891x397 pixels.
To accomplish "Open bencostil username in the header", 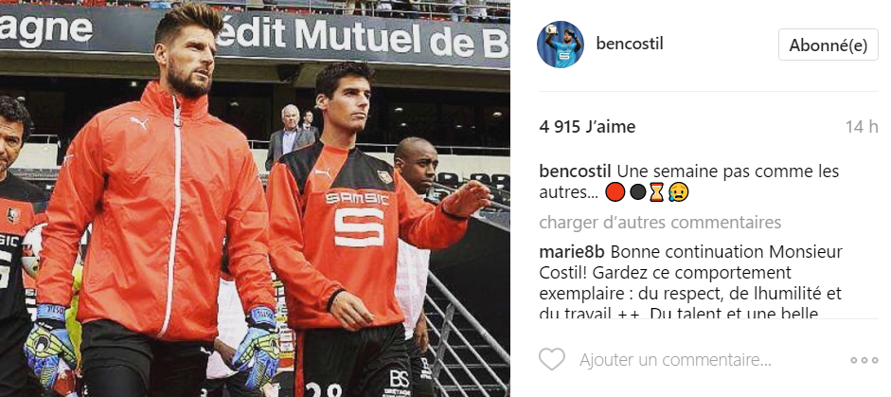I will click(630, 45).
